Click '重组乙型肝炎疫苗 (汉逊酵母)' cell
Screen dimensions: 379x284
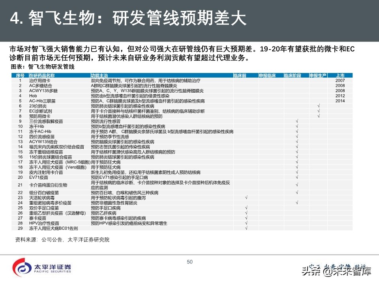coord(58,213)
